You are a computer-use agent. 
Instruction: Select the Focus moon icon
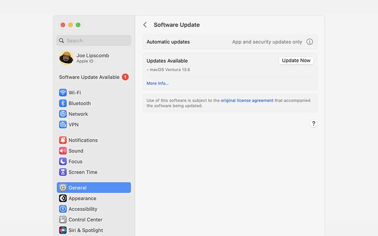pos(63,162)
